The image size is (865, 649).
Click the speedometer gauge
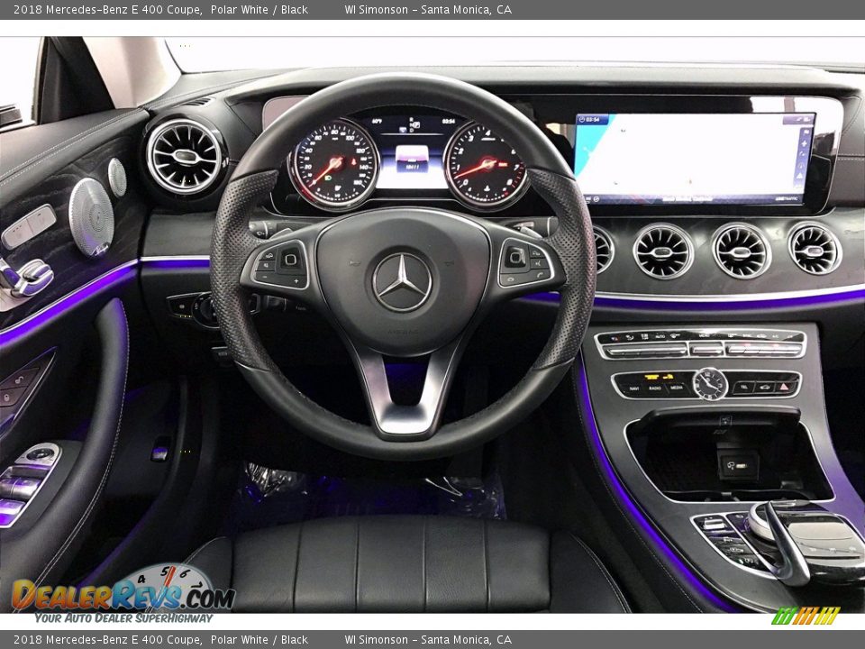(335, 164)
